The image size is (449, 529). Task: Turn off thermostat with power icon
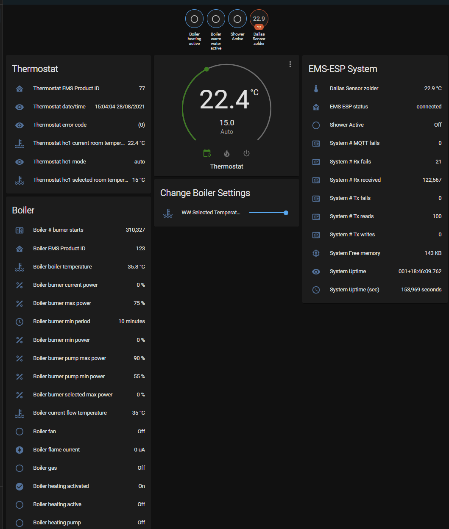(246, 153)
